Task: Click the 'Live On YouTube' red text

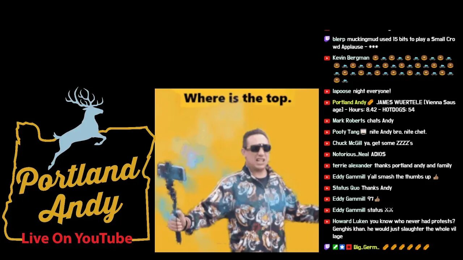Action: (x=77, y=238)
